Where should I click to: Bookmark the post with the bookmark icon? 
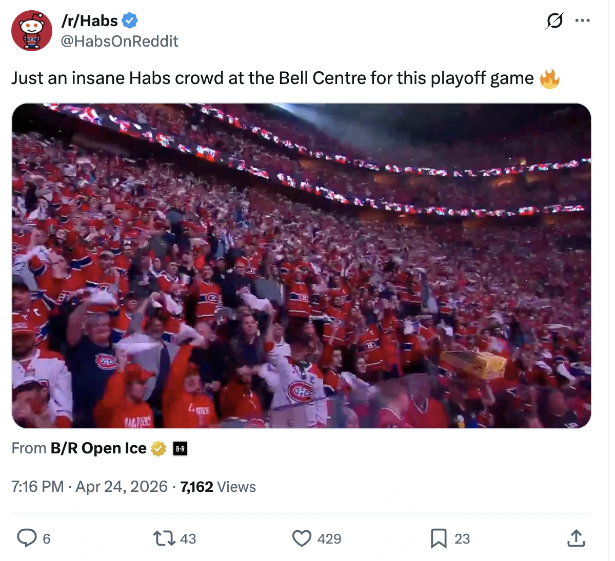click(439, 538)
